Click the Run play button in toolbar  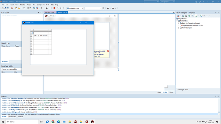click(41, 8)
